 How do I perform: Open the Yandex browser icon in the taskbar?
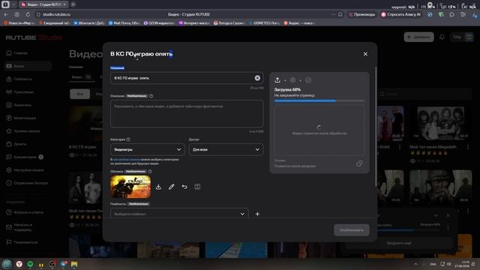point(19,264)
